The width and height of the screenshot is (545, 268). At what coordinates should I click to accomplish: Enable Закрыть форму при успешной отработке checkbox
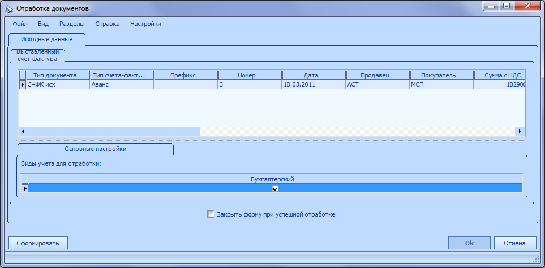211,214
